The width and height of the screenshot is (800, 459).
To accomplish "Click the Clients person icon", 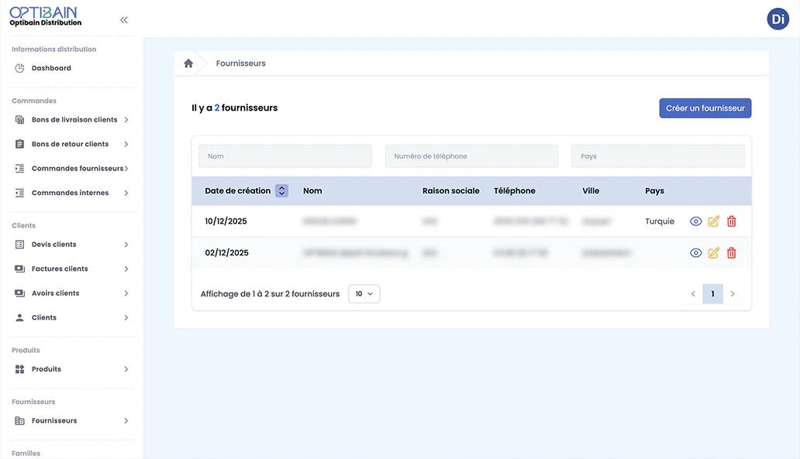I will click(x=19, y=318).
